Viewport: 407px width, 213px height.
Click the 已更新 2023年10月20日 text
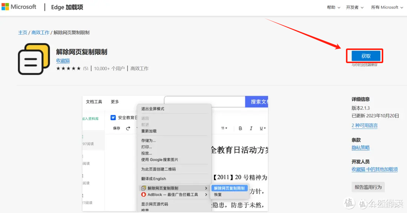[375, 116]
